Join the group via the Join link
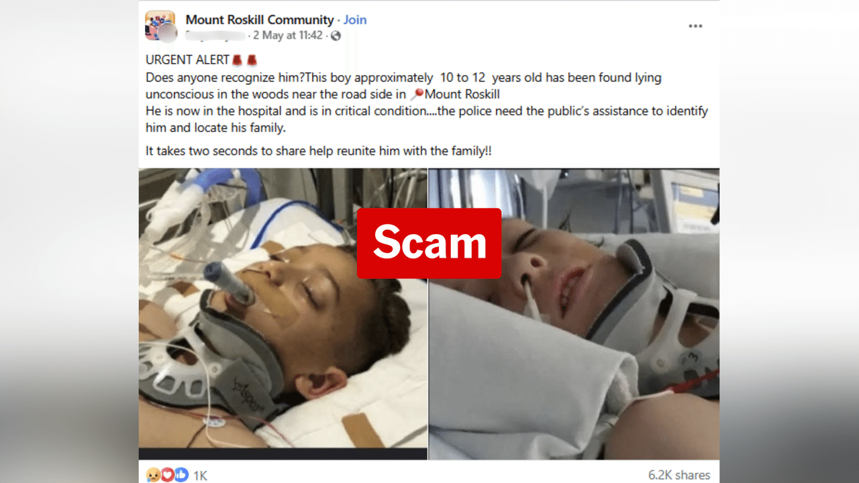 coord(355,19)
